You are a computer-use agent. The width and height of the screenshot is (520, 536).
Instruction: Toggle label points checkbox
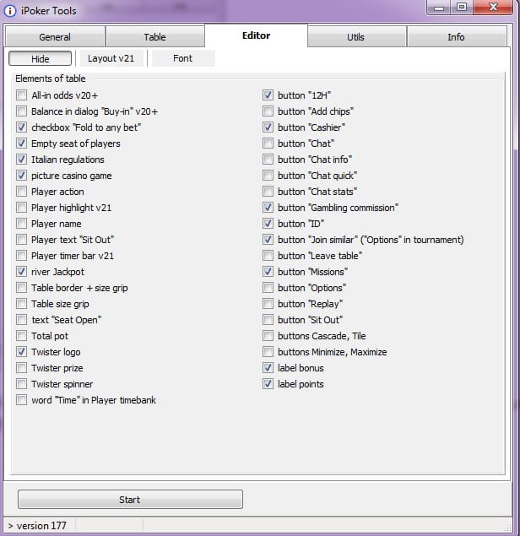(268, 384)
